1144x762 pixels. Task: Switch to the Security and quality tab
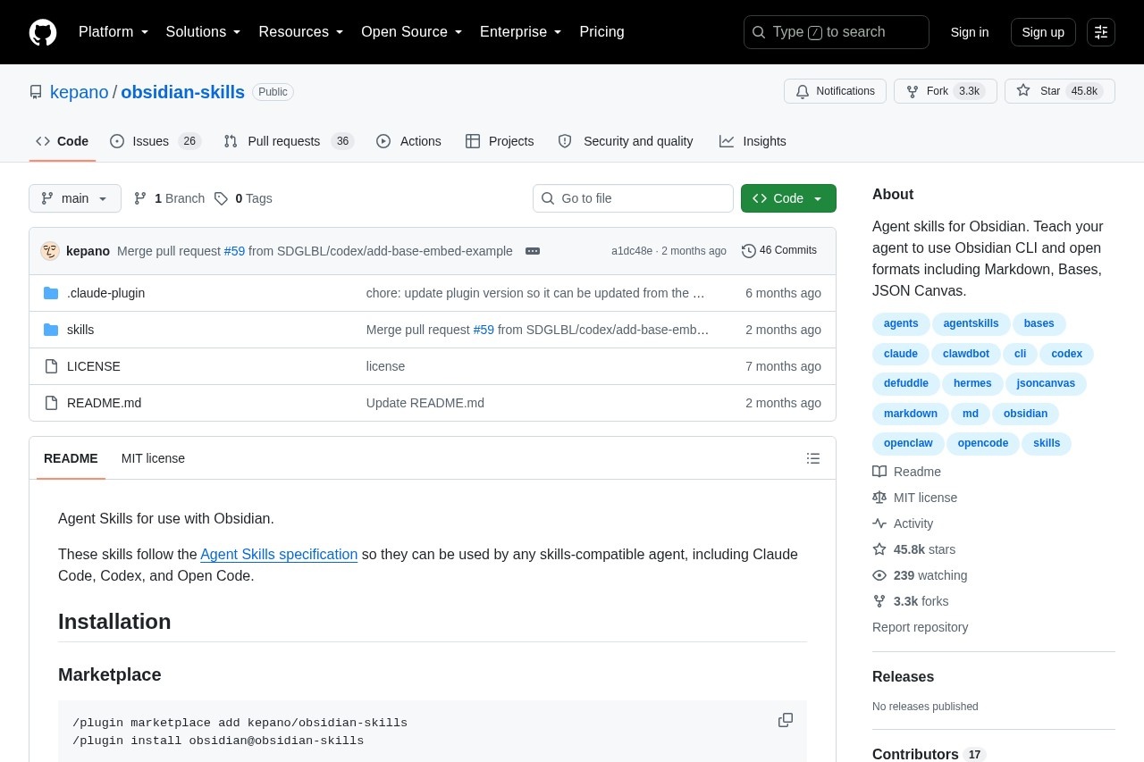[626, 141]
